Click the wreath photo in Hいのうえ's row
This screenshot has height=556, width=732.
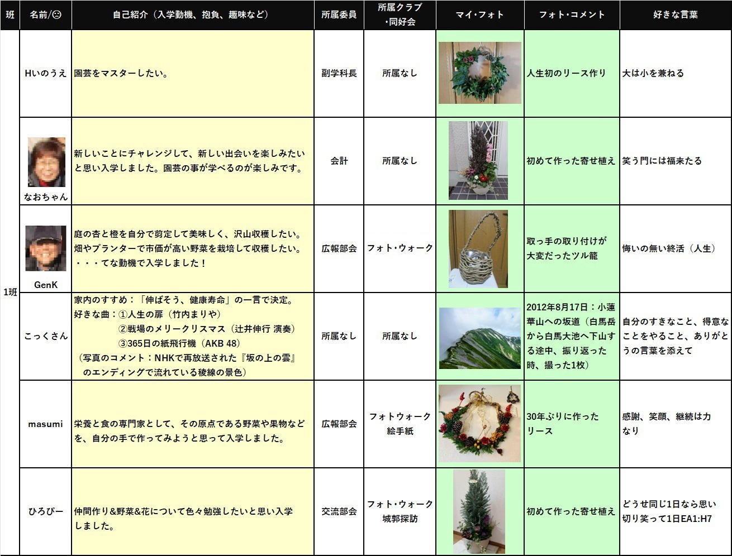[479, 73]
